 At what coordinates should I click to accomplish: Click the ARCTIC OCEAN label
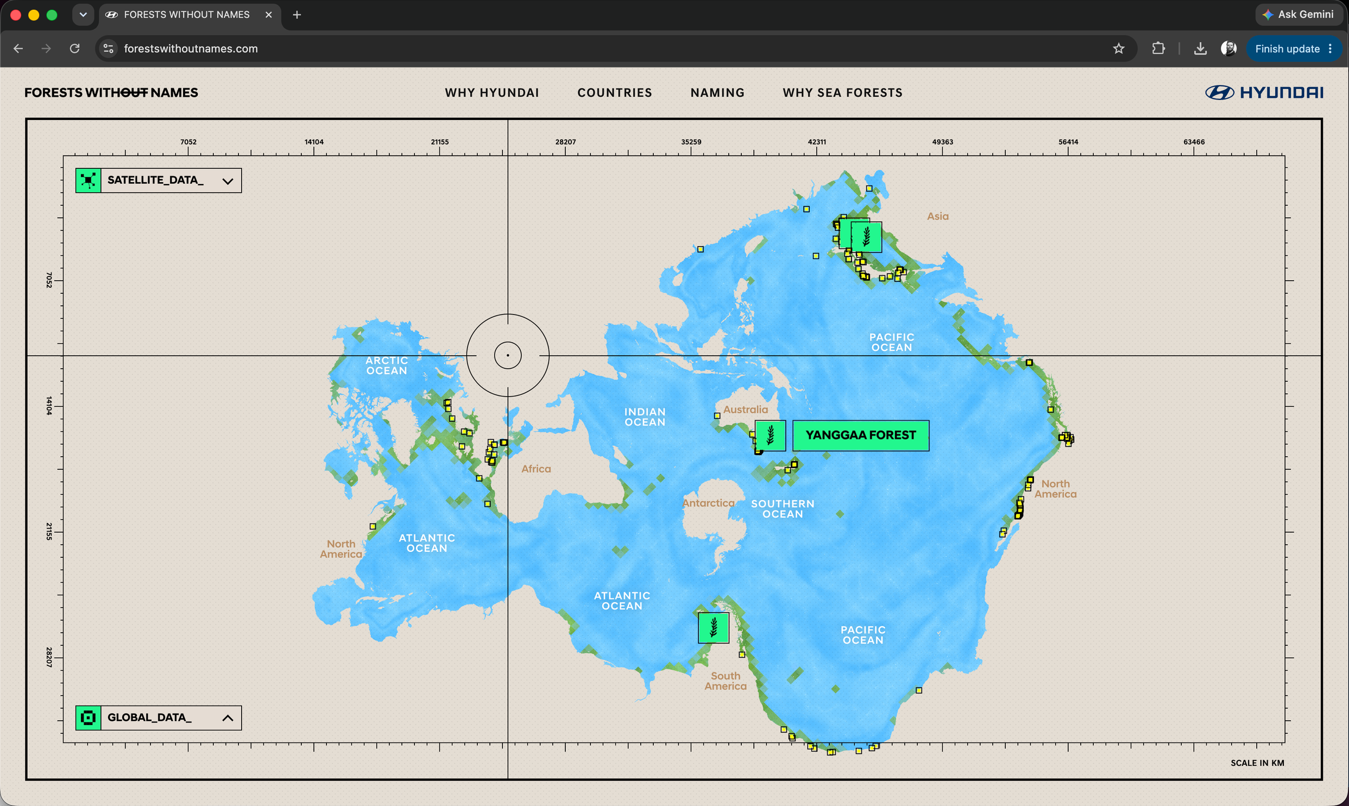[x=387, y=366]
